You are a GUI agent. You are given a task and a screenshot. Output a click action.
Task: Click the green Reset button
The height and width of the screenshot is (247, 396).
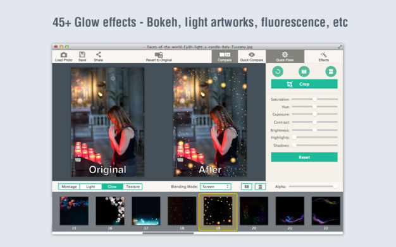304,157
